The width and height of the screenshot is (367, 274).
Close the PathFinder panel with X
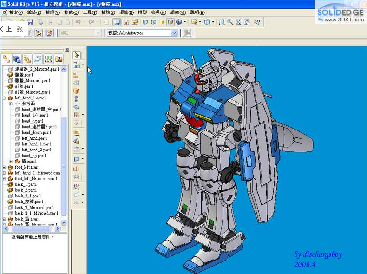pyautogui.click(x=67, y=50)
